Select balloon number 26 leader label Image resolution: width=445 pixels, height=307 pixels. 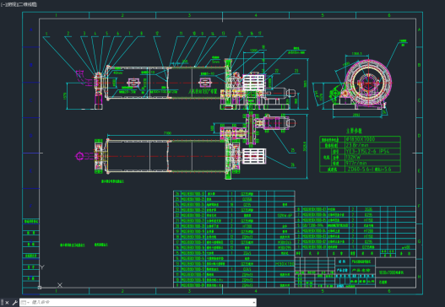coord(293,164)
